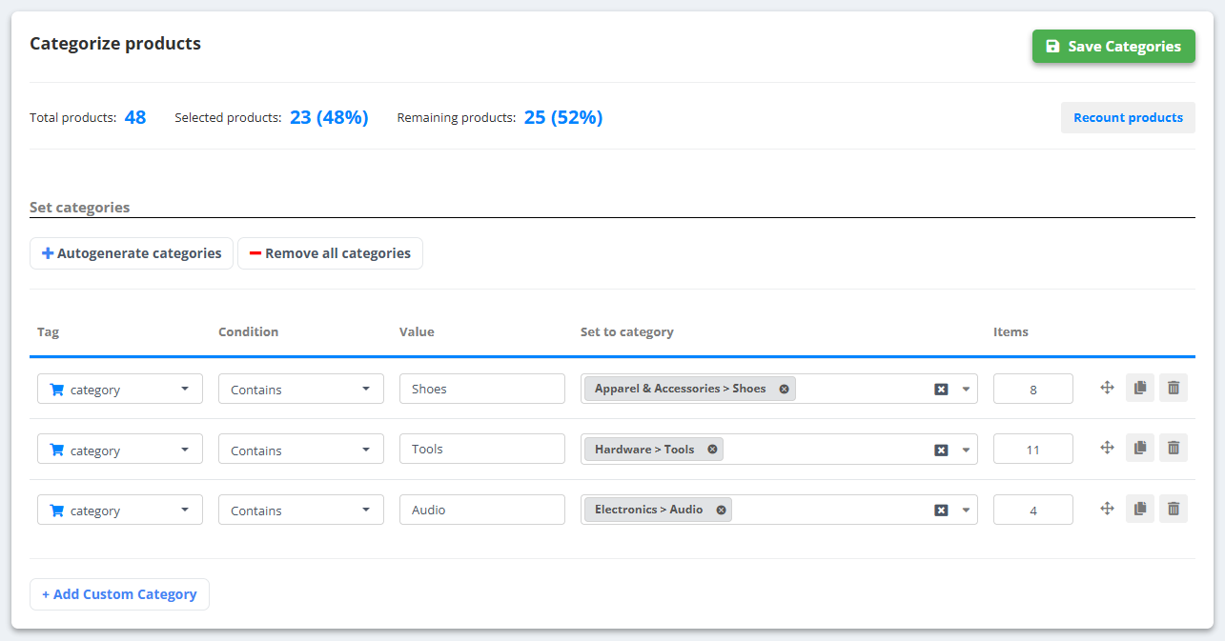
Task: Open Tag dropdown in the Tools row
Action: [120, 449]
